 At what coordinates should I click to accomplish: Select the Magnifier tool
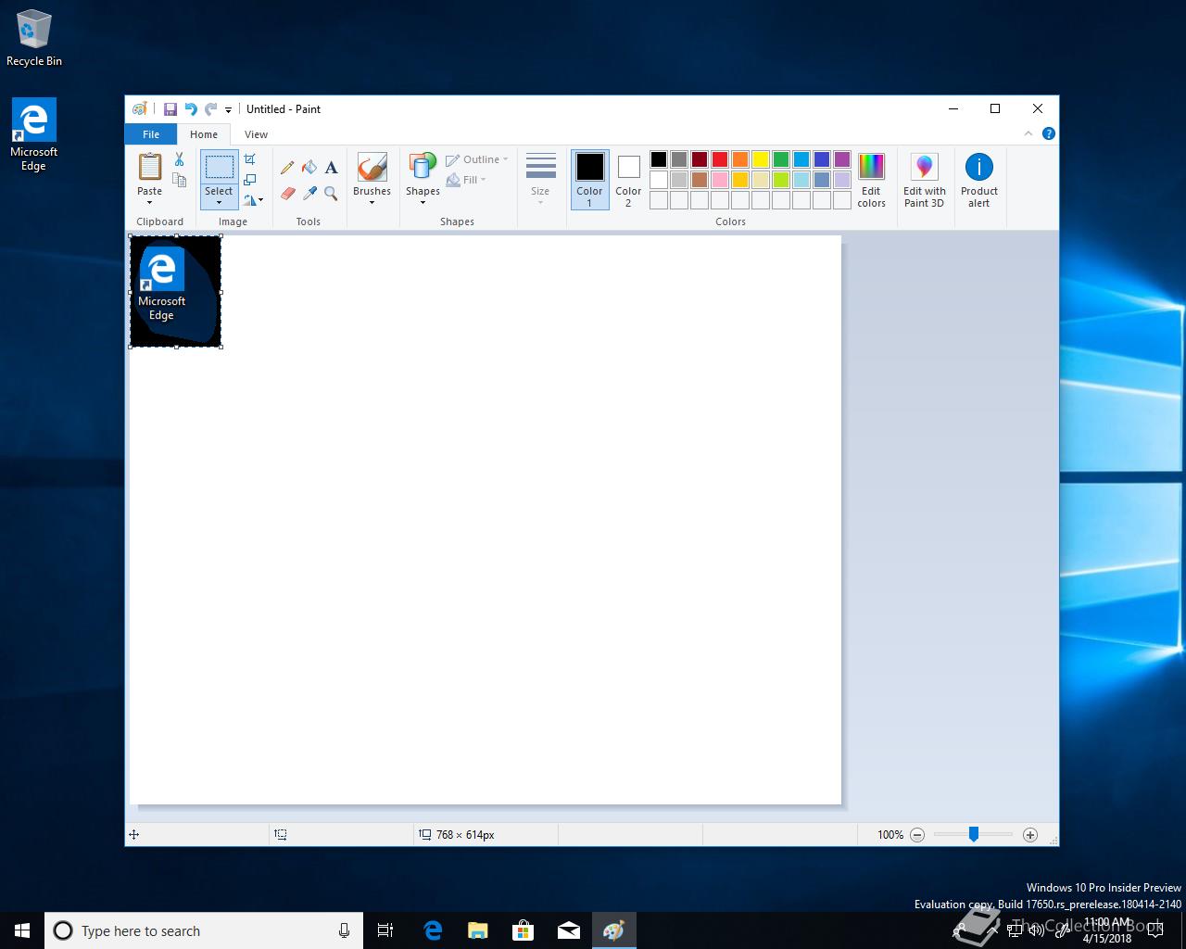click(x=331, y=194)
